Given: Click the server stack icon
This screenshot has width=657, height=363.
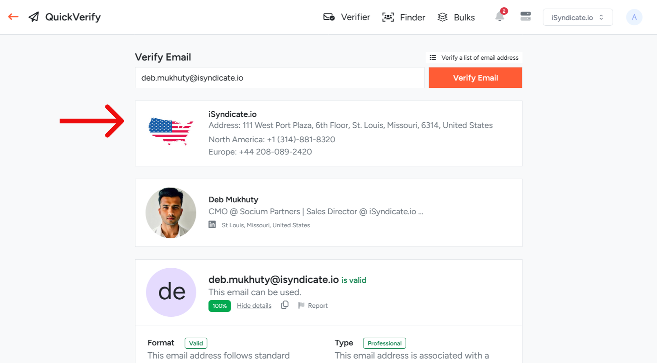Looking at the screenshot, I should (x=526, y=16).
